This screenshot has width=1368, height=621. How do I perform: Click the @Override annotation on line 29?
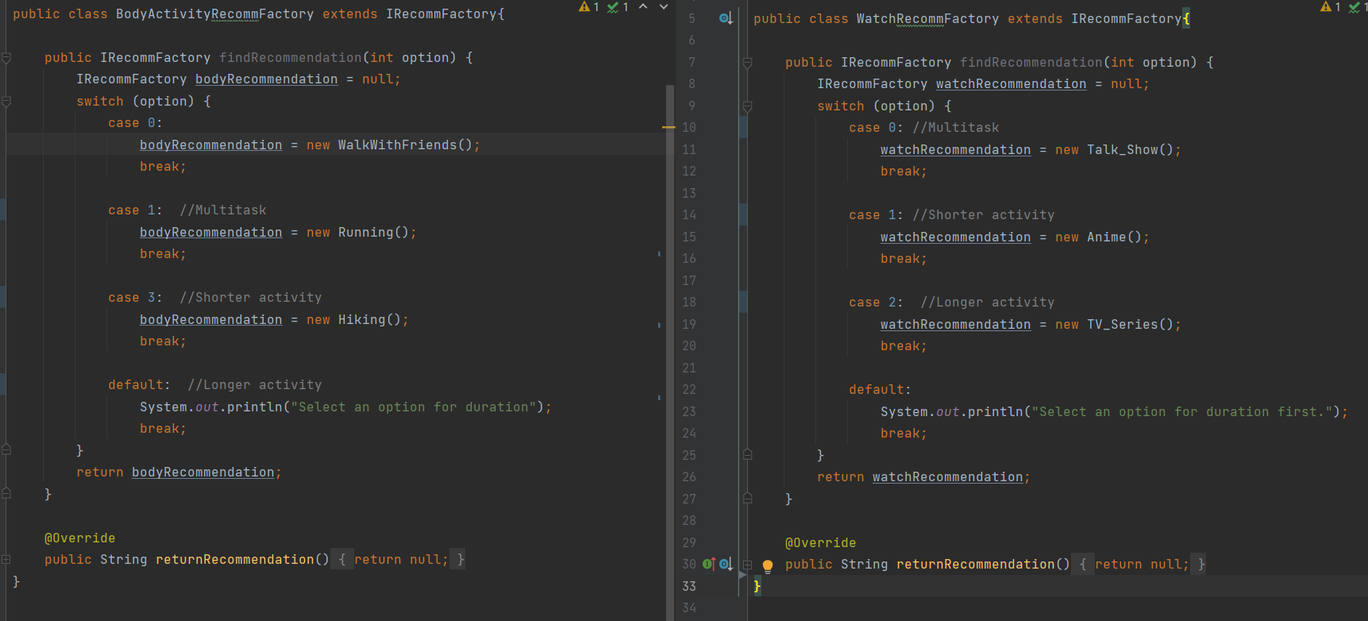tap(821, 542)
